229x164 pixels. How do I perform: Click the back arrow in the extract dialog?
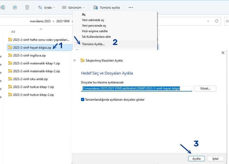tap(75, 60)
